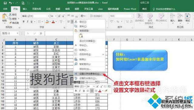
Task: Select 设置文字效果格式 in context menu
Action: 90,74
